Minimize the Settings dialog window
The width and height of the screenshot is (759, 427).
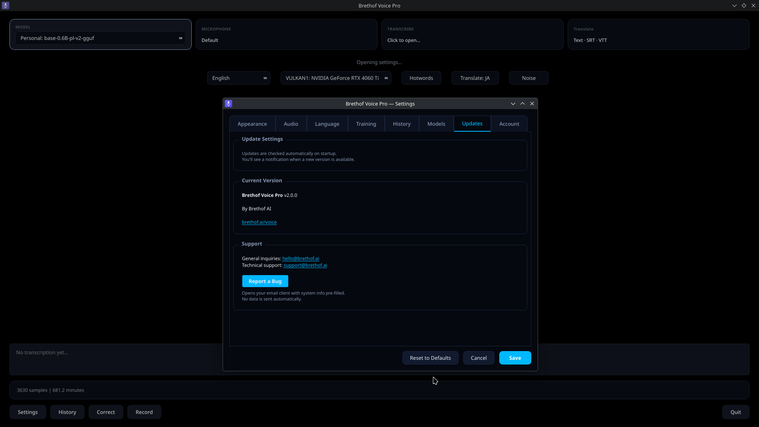coord(513,104)
